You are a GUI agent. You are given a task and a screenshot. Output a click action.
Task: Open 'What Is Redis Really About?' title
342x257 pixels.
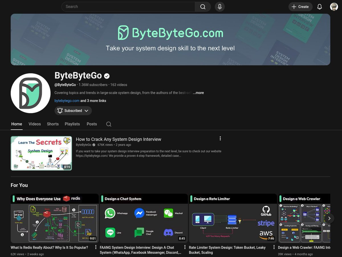pos(49,248)
